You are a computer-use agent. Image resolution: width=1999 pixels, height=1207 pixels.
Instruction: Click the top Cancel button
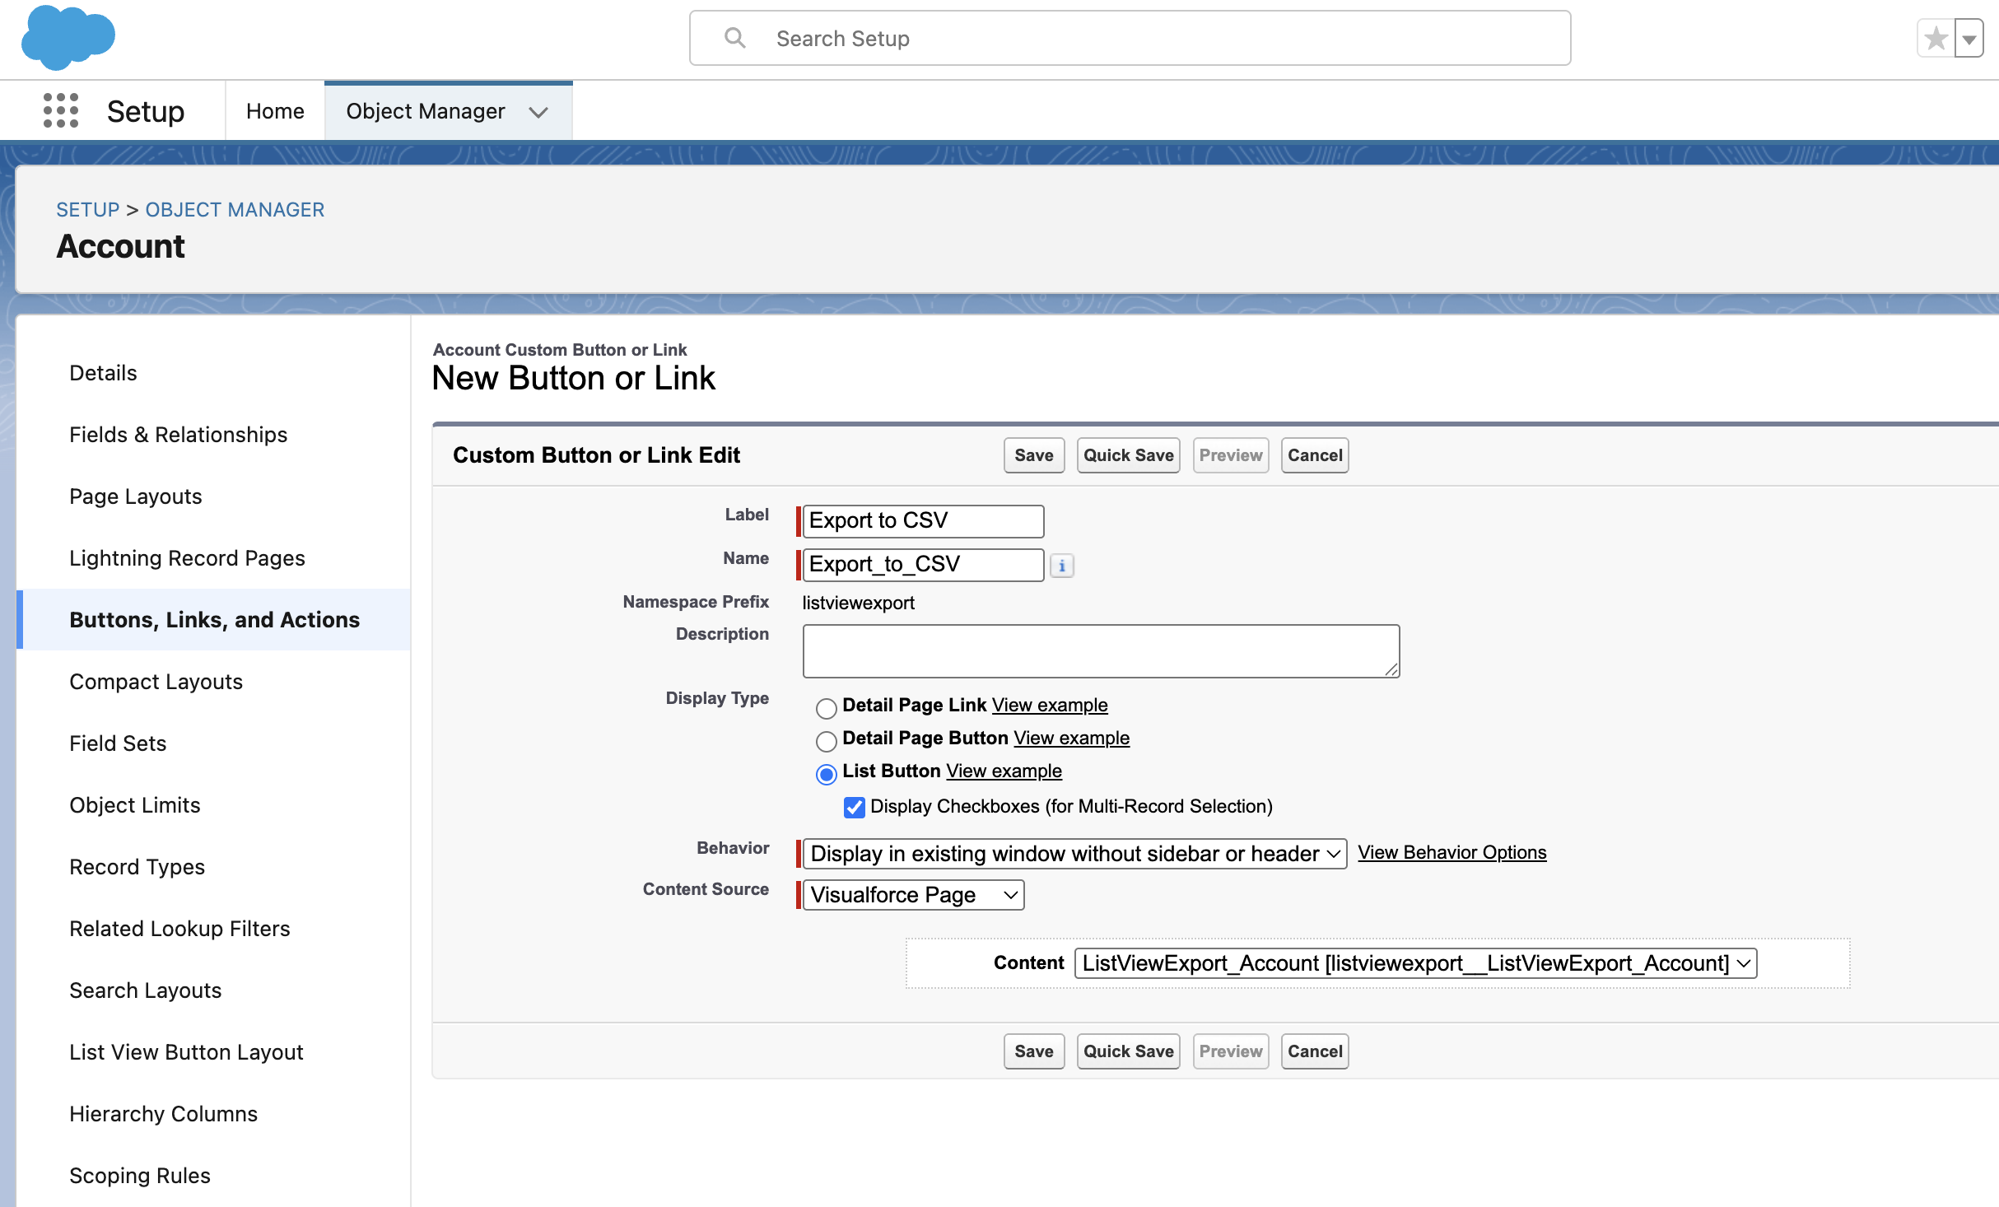[x=1315, y=455]
